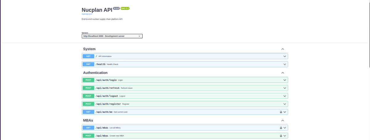
Task: Click the POST badge for Create new MBA
Action: click(88, 136)
